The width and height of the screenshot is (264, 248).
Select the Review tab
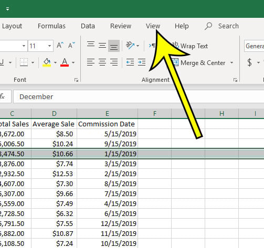click(121, 26)
